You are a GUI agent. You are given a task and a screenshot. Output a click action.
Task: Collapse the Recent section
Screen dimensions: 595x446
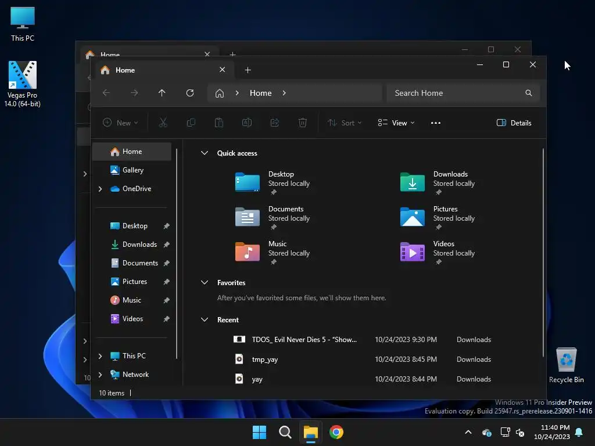coord(205,320)
